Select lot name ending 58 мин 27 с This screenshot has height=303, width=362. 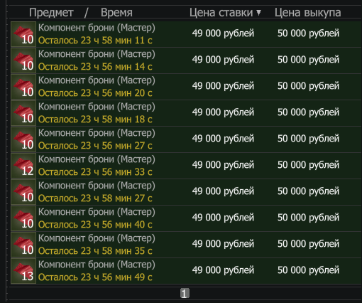(x=97, y=186)
